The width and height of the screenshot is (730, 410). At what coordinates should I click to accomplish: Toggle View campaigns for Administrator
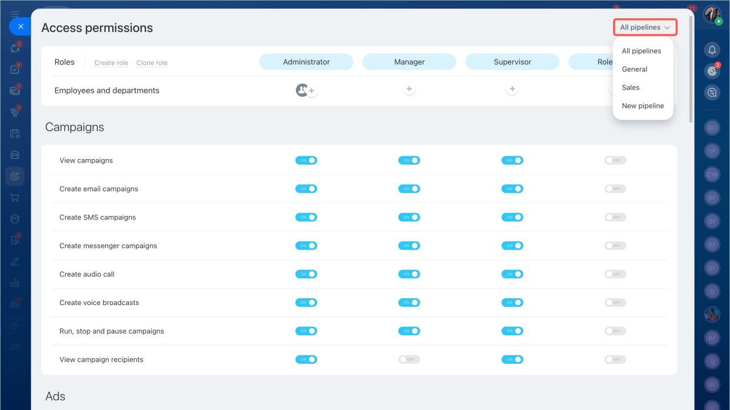(306, 160)
